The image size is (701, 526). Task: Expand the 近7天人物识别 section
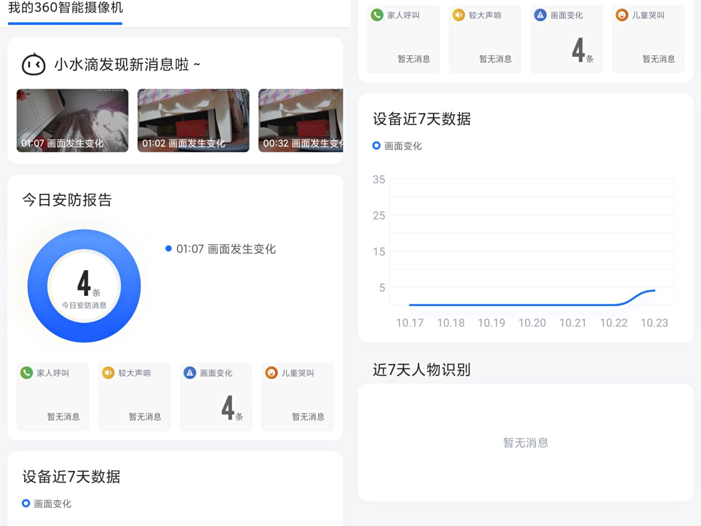[421, 370]
